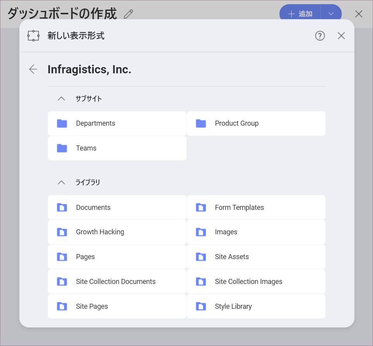Click the Images library icon

pos(201,232)
